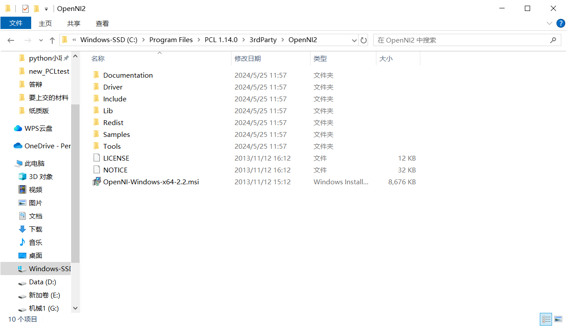The width and height of the screenshot is (567, 326).
Task: Click the Data (D:) drive icon
Action: point(22,283)
